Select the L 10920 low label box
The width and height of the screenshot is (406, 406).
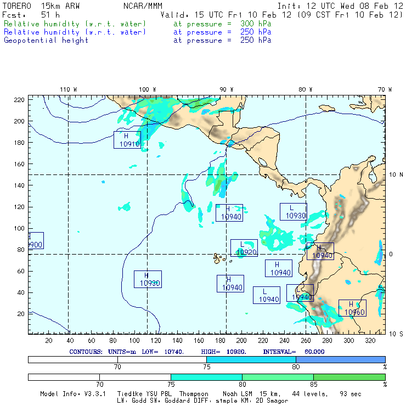(x=244, y=248)
